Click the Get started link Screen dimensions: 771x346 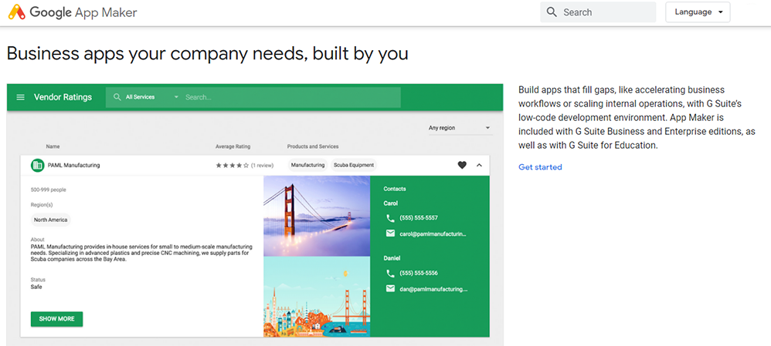[x=540, y=167]
